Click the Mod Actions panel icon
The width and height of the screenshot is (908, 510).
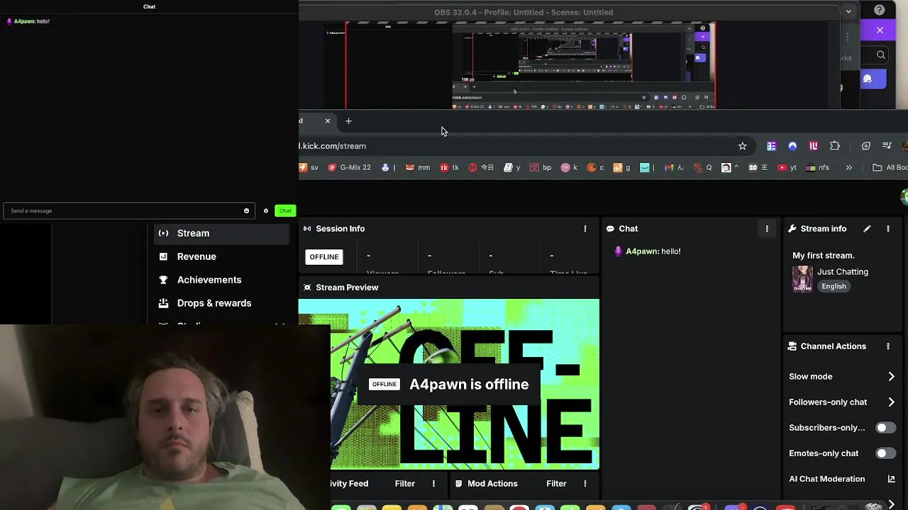click(x=459, y=484)
